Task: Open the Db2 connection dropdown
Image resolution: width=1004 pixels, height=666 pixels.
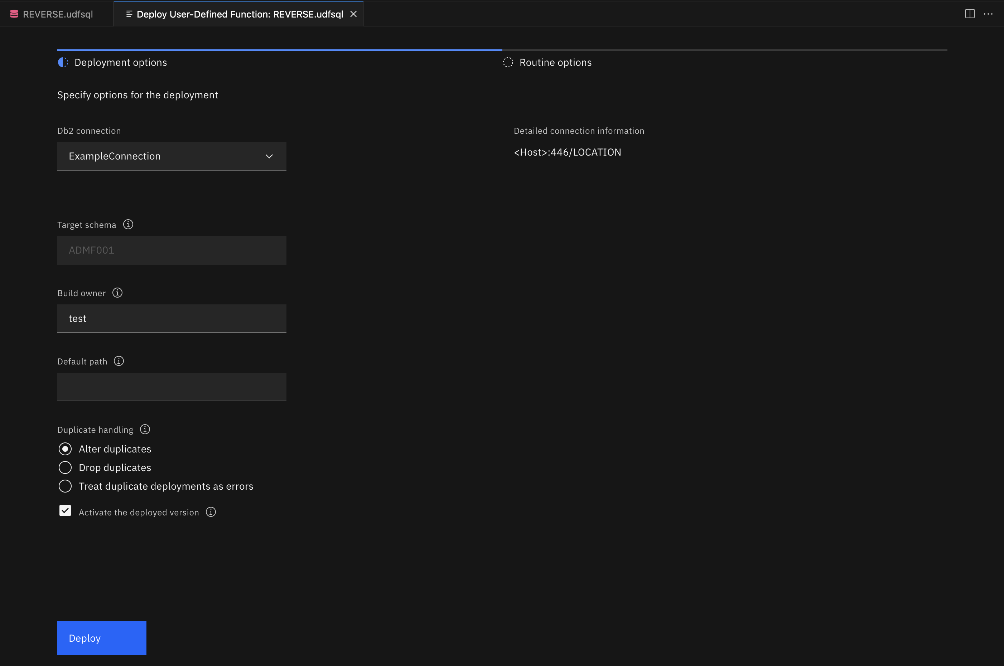Action: pos(172,156)
